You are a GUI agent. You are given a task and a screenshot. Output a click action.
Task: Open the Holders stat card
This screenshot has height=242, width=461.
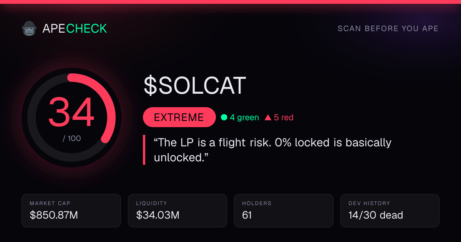point(284,211)
